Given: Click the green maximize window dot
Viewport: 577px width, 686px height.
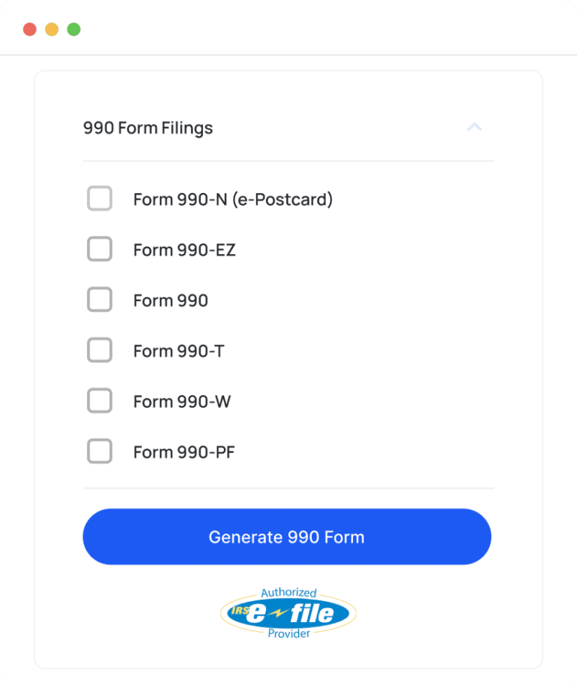Looking at the screenshot, I should pyautogui.click(x=74, y=29).
